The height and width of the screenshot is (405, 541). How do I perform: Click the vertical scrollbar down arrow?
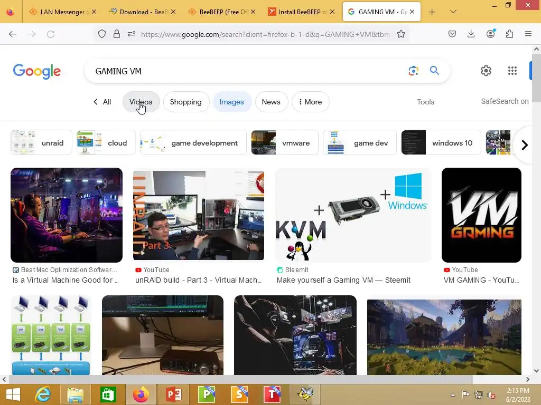pyautogui.click(x=536, y=371)
